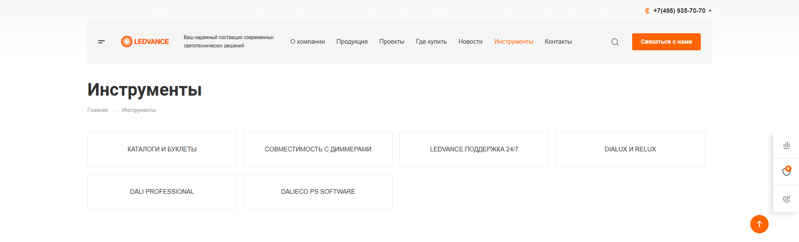
Task: Open the Каталоги и буклеты card
Action: (162, 149)
